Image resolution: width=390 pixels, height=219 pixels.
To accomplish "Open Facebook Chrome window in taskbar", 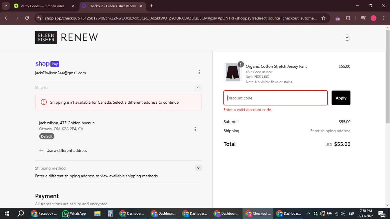I will [44, 214].
